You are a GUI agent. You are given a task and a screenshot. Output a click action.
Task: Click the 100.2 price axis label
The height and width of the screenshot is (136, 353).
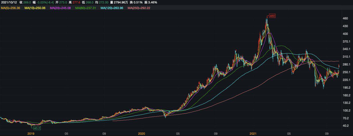tap(346, 110)
